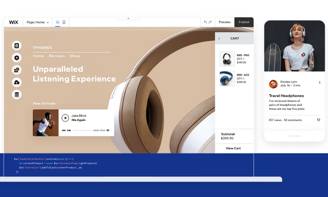Switch to mobile view icon
Image resolution: width=328 pixels, height=197 pixels.
pyautogui.click(x=64, y=22)
